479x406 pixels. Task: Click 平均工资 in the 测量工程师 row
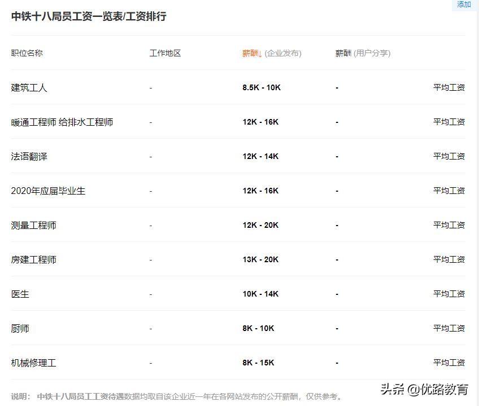[x=448, y=225]
